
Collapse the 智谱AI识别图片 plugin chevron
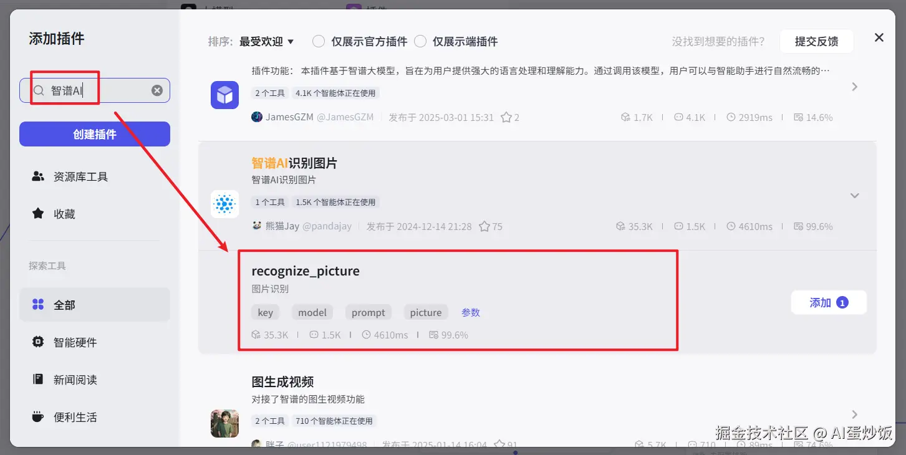(855, 196)
